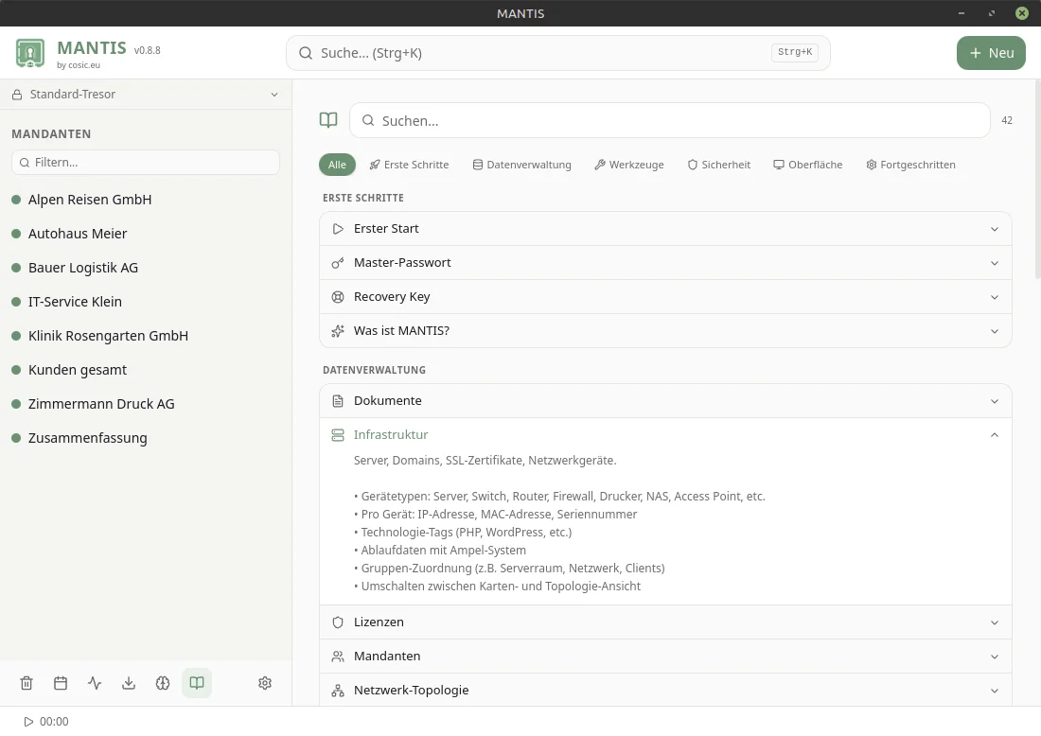The height and width of the screenshot is (736, 1041).
Task: Open client IT-Service Klein
Action: click(x=146, y=302)
